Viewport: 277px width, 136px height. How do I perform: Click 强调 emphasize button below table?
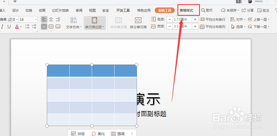click(118, 134)
